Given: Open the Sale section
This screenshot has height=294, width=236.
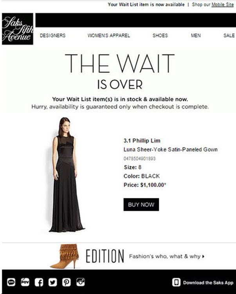Looking at the screenshot, I should (x=229, y=35).
